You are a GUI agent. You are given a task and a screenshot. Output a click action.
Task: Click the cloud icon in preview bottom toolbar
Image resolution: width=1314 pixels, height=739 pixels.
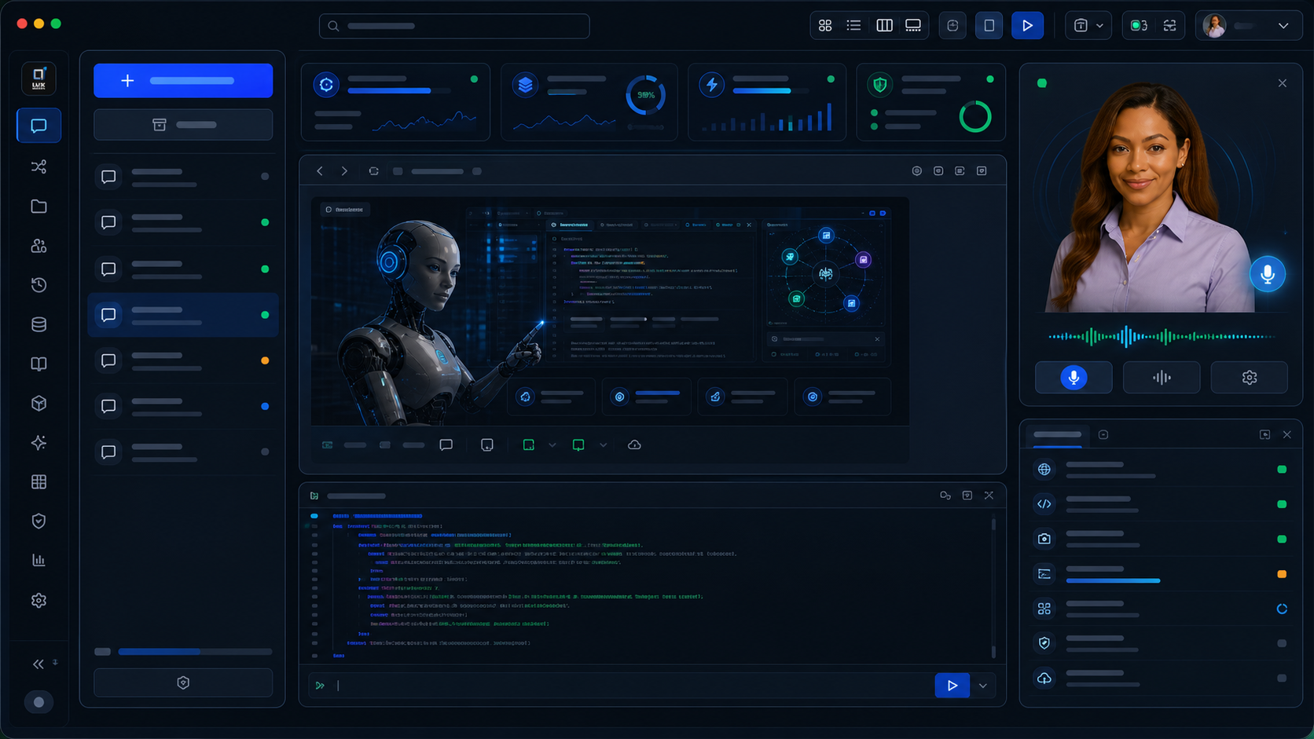(634, 445)
